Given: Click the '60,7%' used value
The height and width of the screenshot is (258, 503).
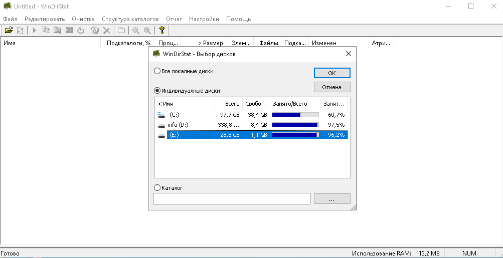Looking at the screenshot, I should (x=336, y=115).
